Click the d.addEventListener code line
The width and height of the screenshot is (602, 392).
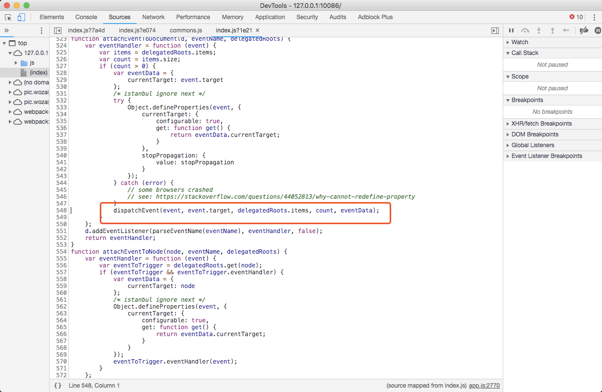204,231
